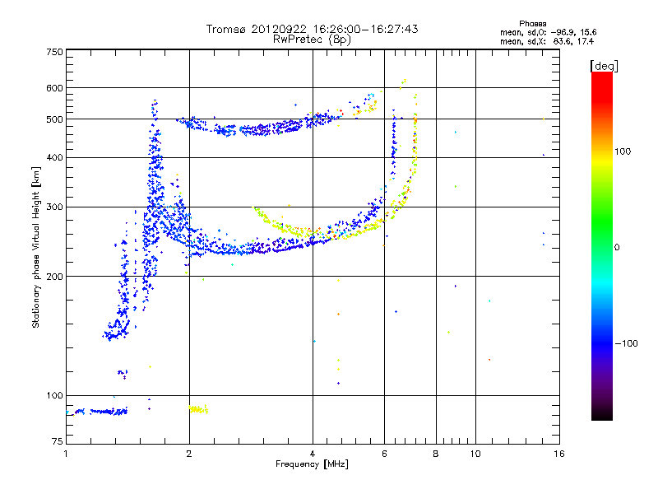Click x-axis tick label '6'
The width and height of the screenshot is (658, 494).
point(384,454)
